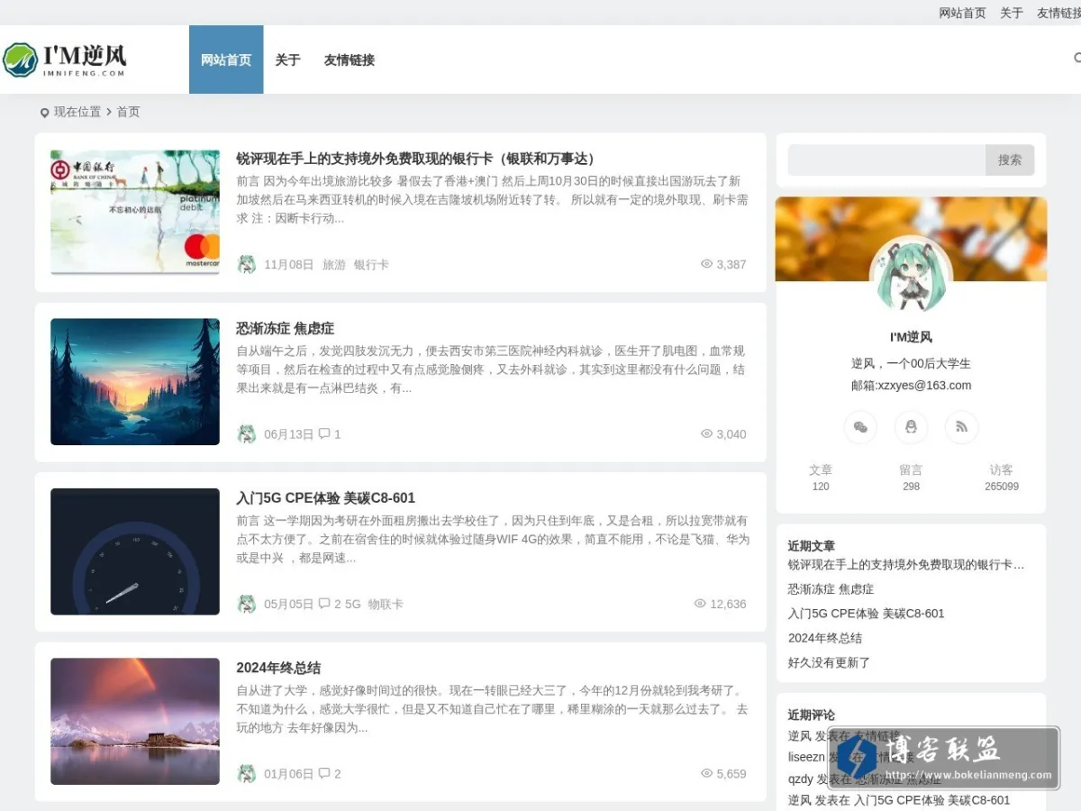Click the comment icon on 恐渐冻症 post
Viewport: 1081px width, 811px height.
click(x=324, y=433)
